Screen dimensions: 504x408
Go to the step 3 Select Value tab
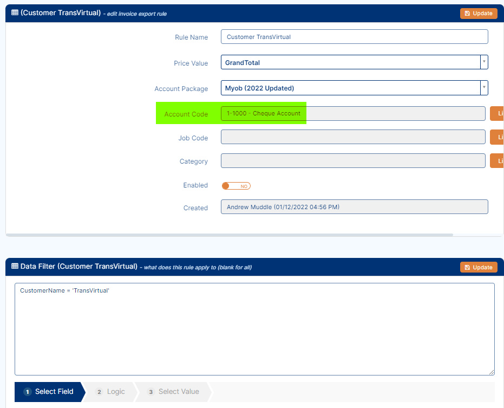pyautogui.click(x=173, y=392)
